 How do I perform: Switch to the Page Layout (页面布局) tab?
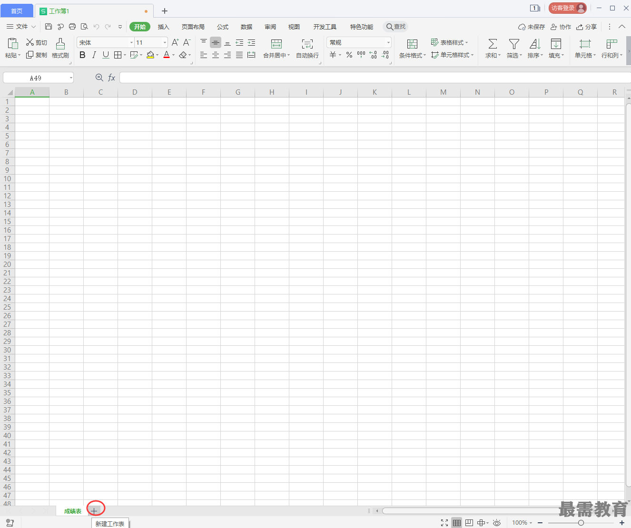(193, 27)
